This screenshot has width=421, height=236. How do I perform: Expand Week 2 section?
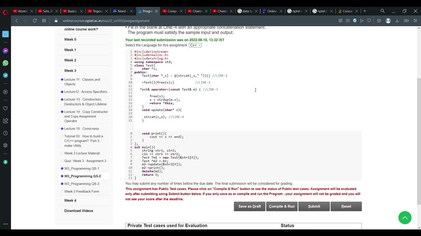tap(70, 60)
